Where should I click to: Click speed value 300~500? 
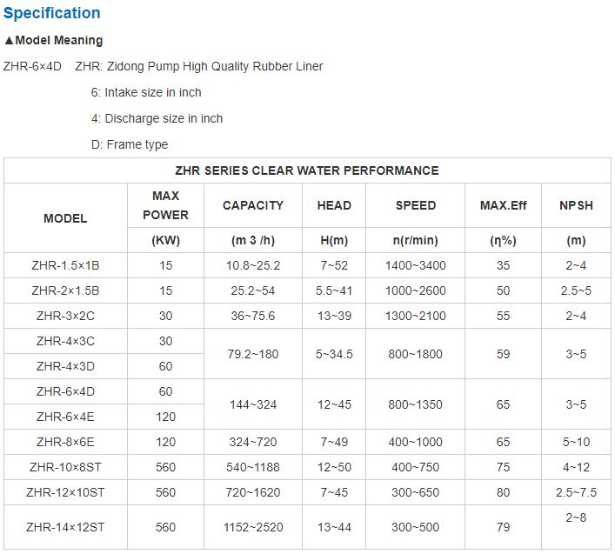[416, 527]
